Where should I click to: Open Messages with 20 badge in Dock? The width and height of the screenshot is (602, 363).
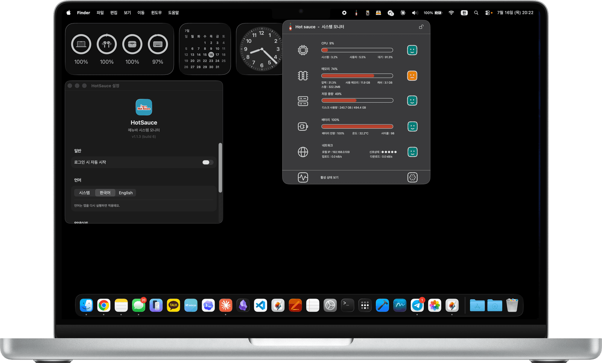pos(139,305)
